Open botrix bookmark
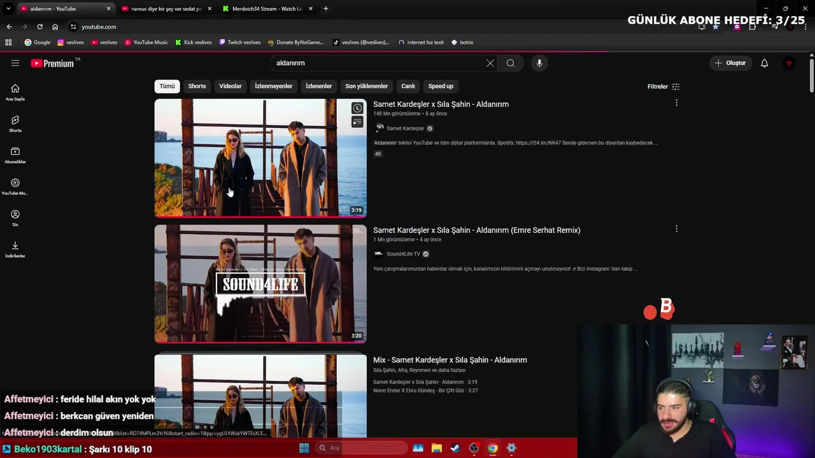 pyautogui.click(x=462, y=43)
